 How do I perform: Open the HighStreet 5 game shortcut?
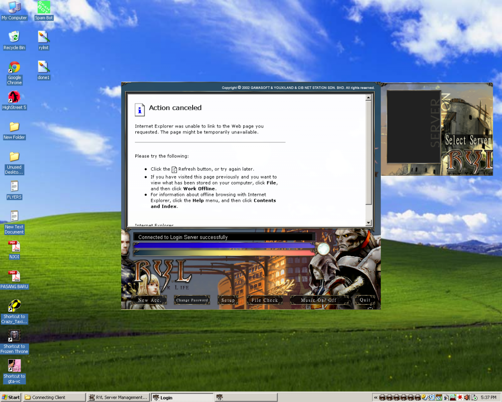(14, 97)
